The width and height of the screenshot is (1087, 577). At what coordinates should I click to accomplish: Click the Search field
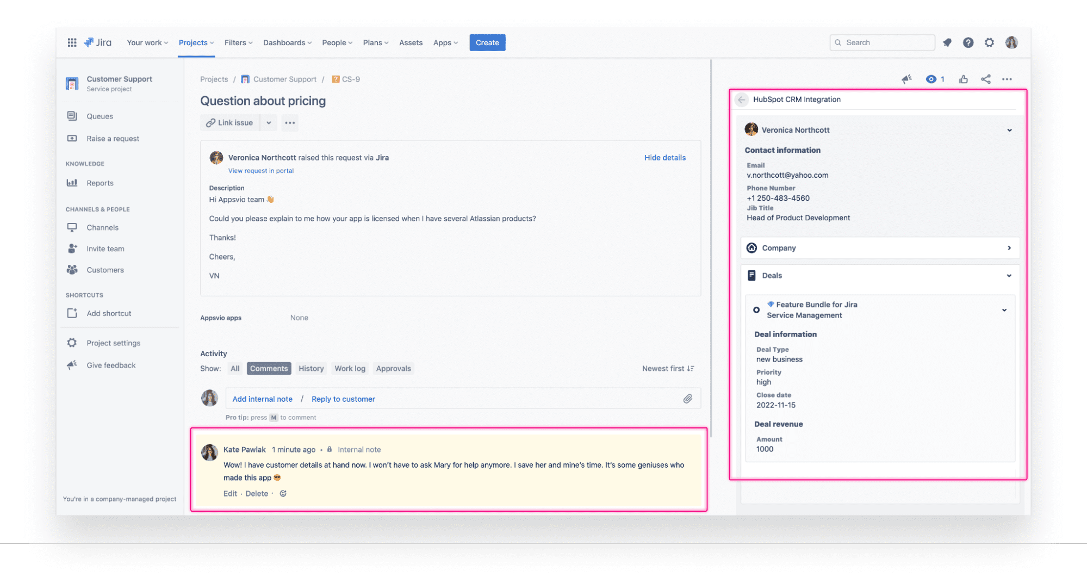click(882, 42)
